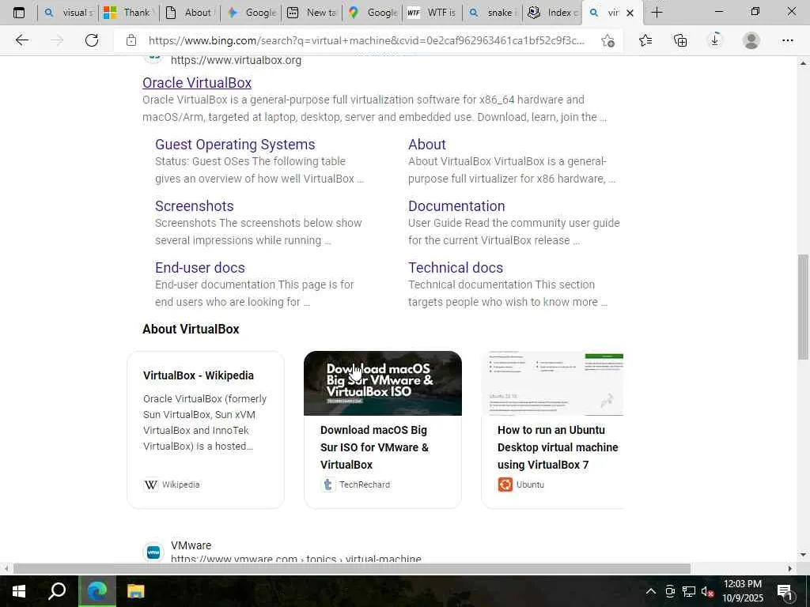
Task: Click the muted volume tray icon
Action: pyautogui.click(x=707, y=591)
